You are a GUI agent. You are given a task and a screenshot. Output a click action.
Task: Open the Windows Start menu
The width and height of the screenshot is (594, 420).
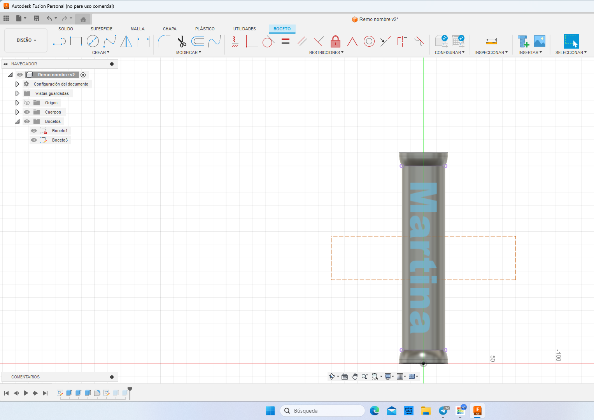pos(270,411)
